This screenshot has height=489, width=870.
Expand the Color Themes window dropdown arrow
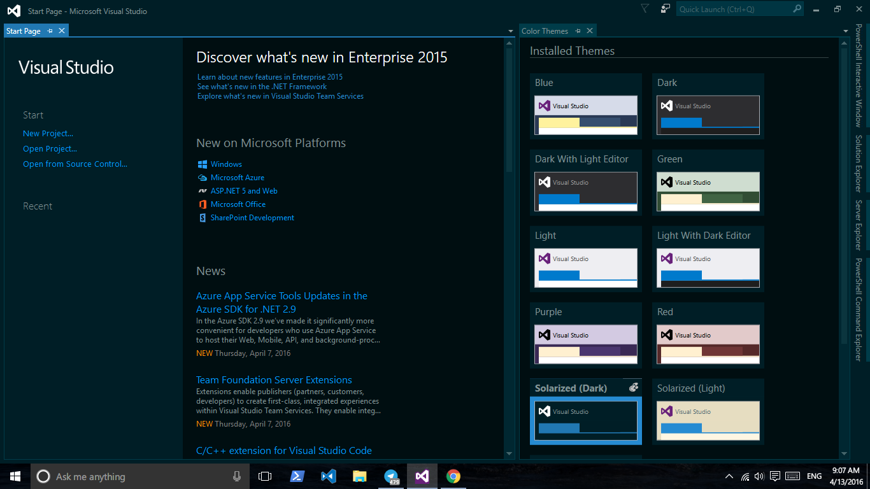point(845,31)
